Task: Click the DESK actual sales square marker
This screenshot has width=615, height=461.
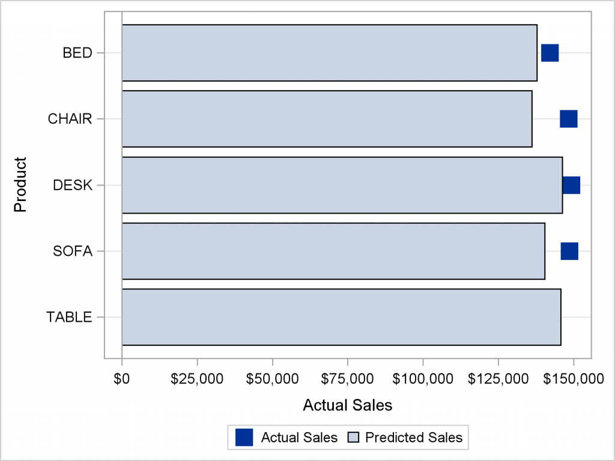Action: tap(572, 185)
